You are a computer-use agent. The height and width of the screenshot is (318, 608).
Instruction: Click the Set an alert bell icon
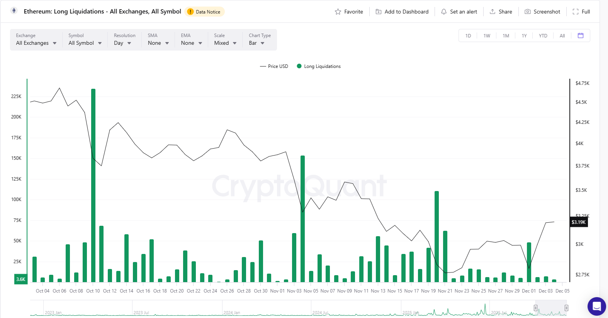[444, 12]
